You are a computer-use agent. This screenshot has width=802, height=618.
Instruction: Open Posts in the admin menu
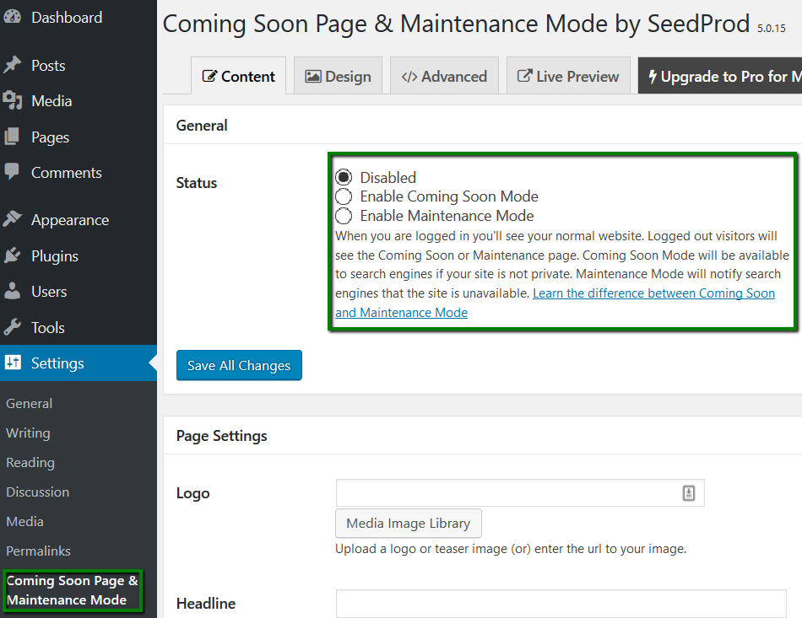pyautogui.click(x=79, y=66)
